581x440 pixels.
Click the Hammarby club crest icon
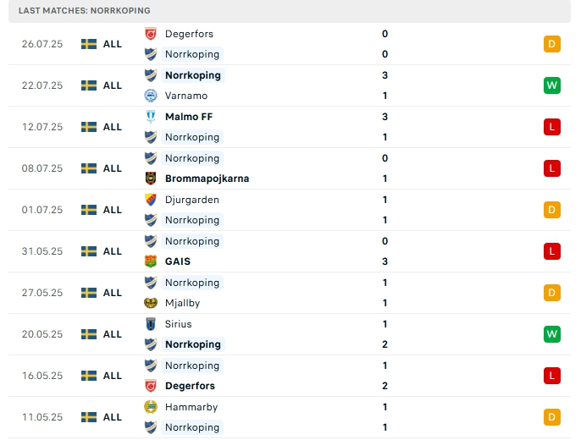pos(151,407)
